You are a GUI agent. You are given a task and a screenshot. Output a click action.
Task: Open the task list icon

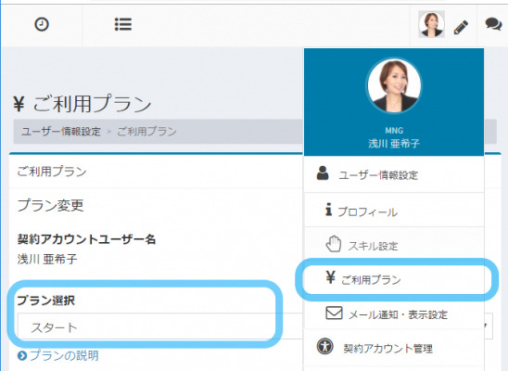point(123,24)
